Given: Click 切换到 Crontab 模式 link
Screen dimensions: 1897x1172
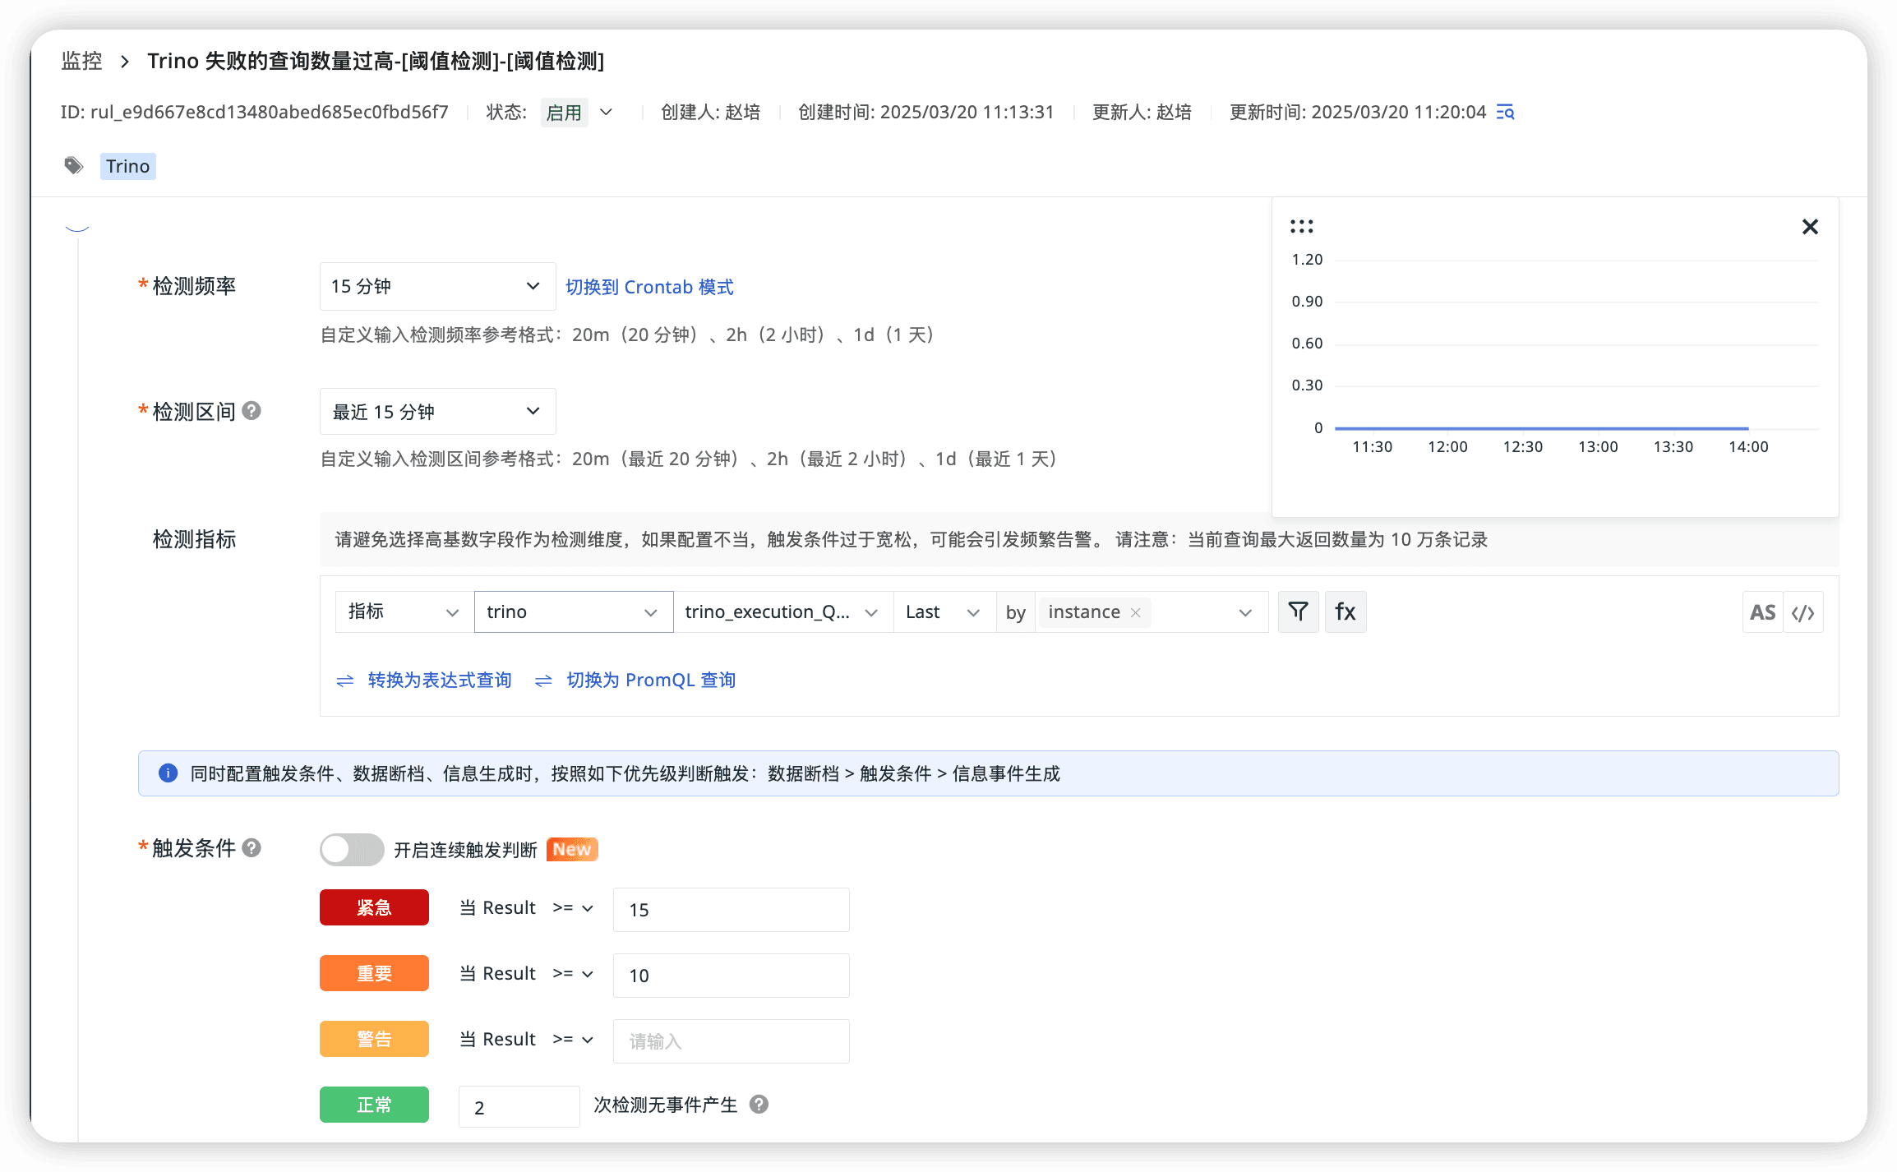Looking at the screenshot, I should pyautogui.click(x=649, y=287).
